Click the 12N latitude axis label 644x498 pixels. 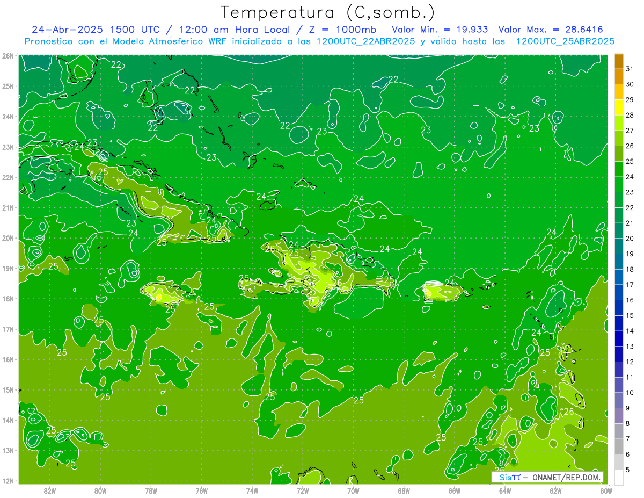8,481
